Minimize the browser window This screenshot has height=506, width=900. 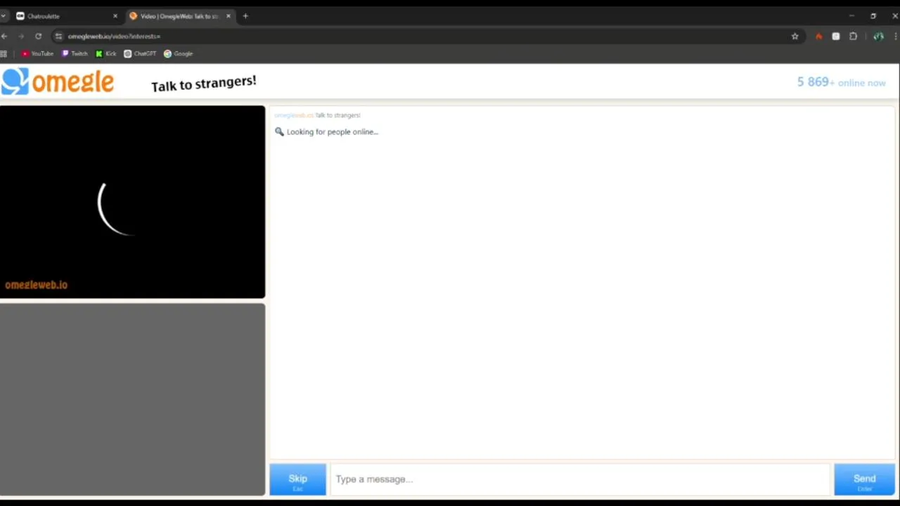coord(851,15)
